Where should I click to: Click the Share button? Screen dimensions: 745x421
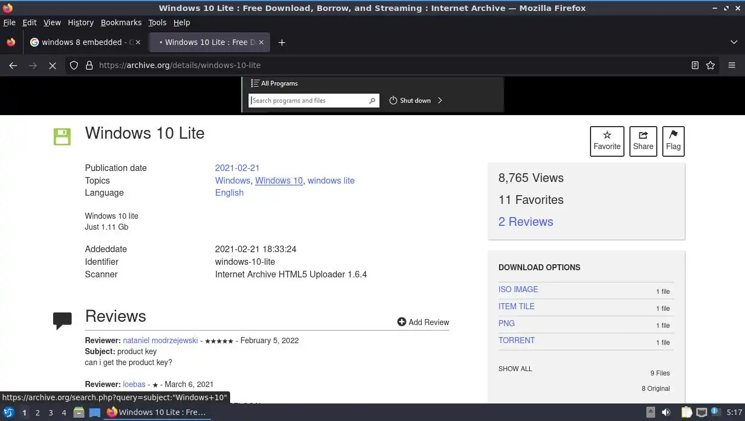643,141
